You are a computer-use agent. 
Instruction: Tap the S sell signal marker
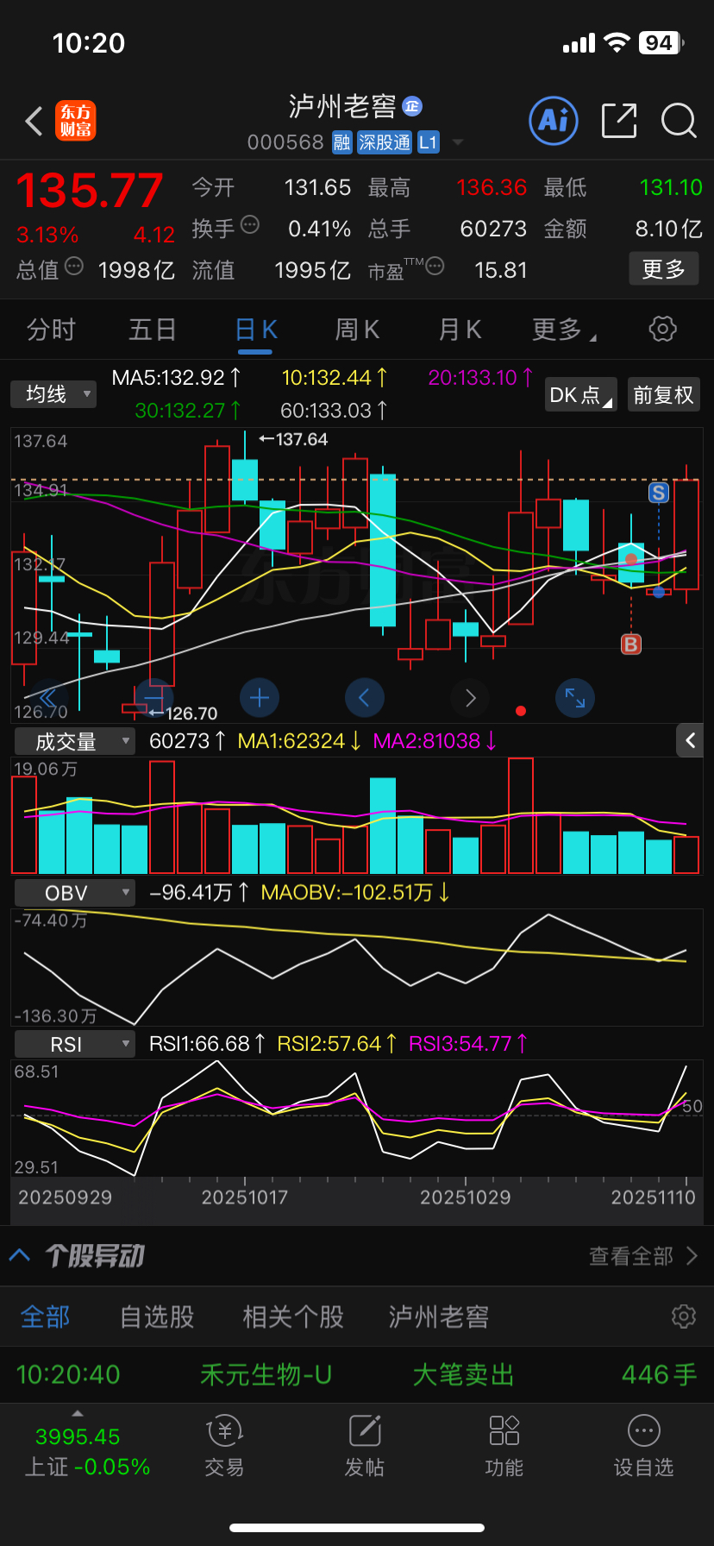click(659, 493)
